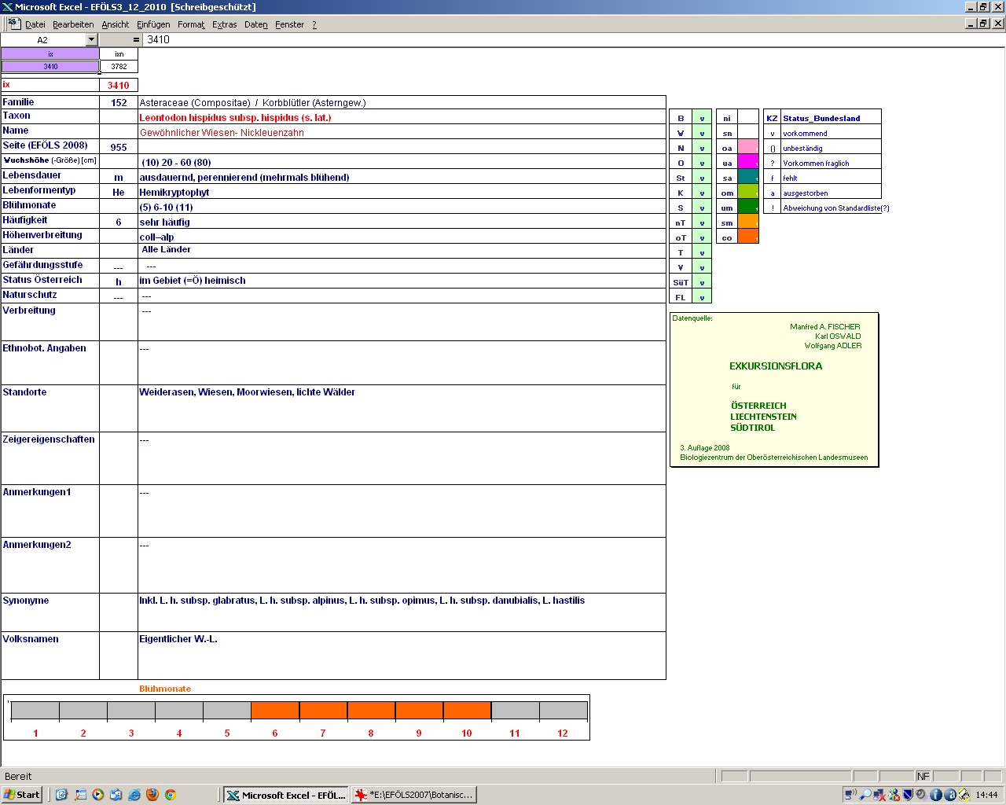
Task: Open the Daten menu
Action: (x=255, y=24)
